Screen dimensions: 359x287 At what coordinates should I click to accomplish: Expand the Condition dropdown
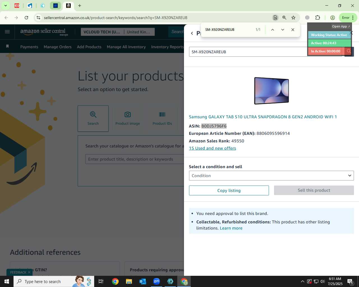coord(271,176)
